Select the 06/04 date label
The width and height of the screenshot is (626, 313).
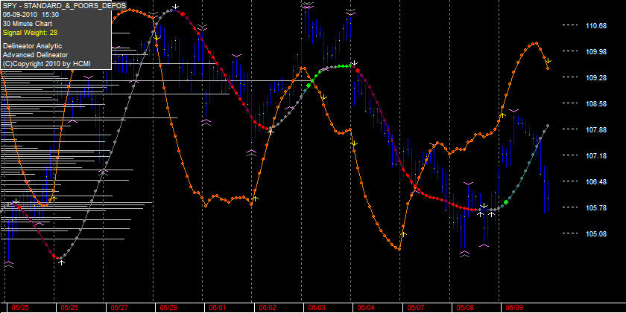coord(366,308)
